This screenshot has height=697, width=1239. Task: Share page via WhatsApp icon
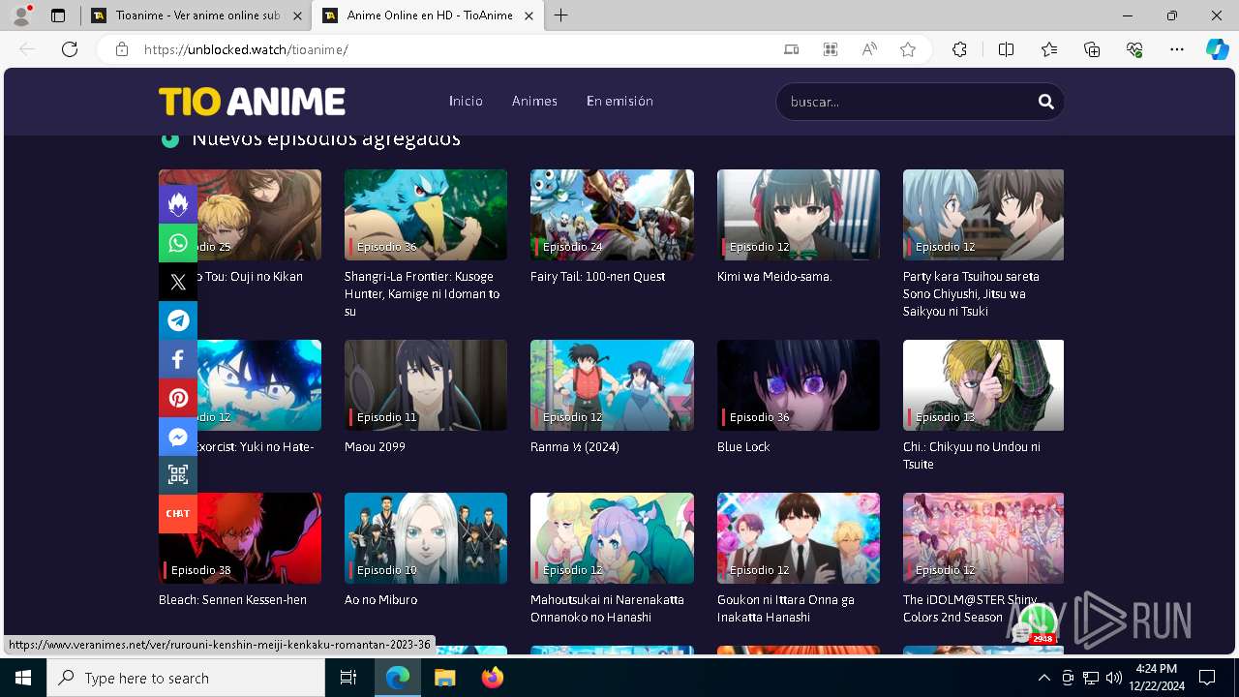click(178, 243)
